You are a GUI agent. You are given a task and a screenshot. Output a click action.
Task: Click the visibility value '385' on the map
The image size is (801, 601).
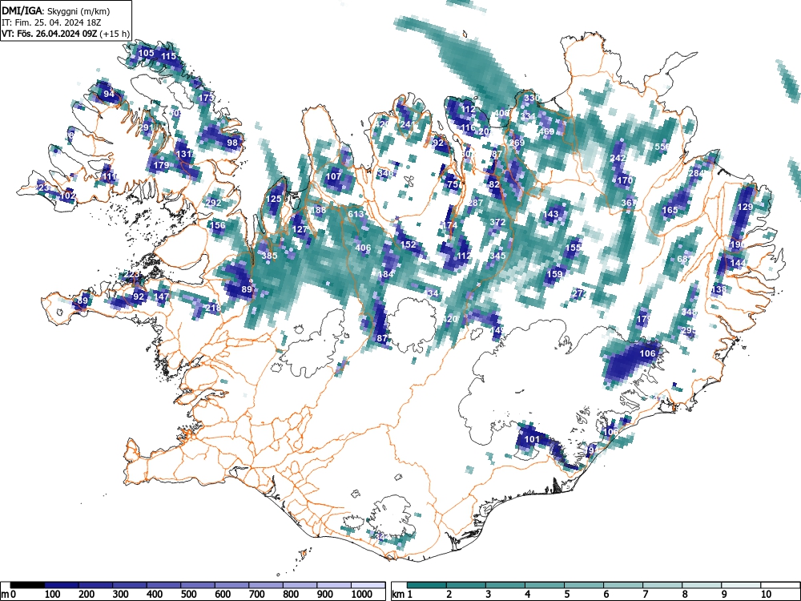click(270, 256)
